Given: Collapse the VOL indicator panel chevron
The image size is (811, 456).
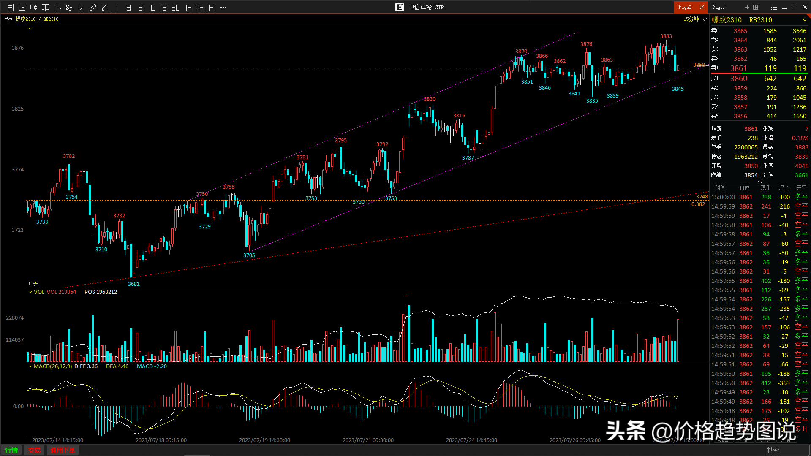Looking at the screenshot, I should point(30,292).
